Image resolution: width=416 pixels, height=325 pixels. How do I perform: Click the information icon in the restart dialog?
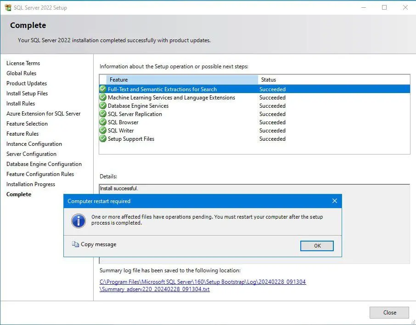79,220
